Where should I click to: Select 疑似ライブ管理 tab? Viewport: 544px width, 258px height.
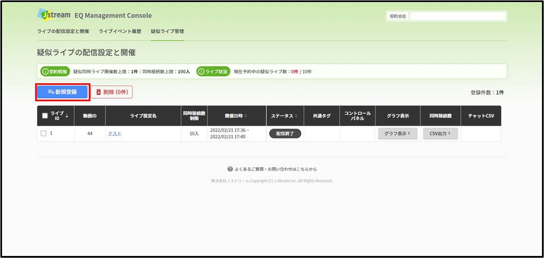pyautogui.click(x=167, y=31)
